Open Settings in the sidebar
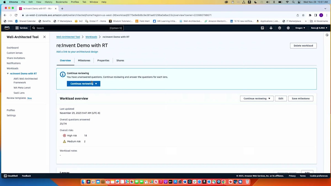This screenshot has width=331, height=186. pos(11,115)
